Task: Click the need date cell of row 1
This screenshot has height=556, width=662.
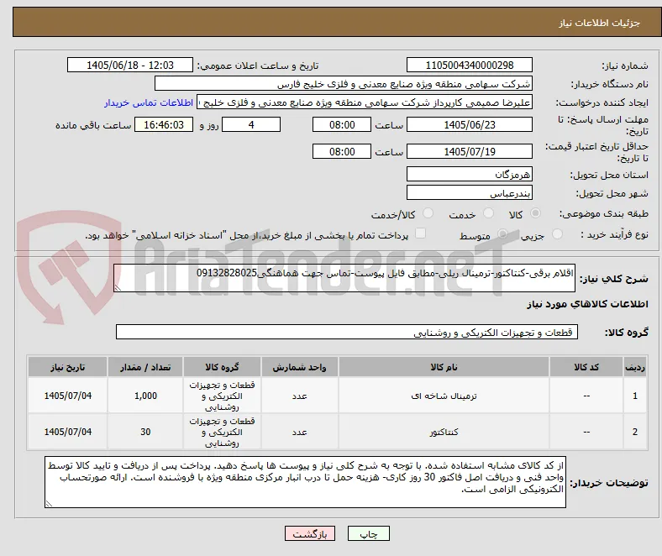Action: (67, 396)
